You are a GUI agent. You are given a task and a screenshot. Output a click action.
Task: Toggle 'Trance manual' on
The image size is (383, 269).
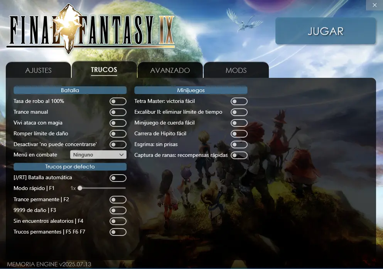pyautogui.click(x=118, y=112)
